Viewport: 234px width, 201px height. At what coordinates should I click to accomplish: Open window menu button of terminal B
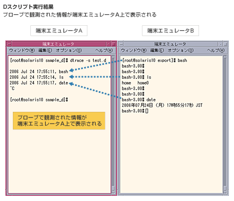tap(121, 44)
